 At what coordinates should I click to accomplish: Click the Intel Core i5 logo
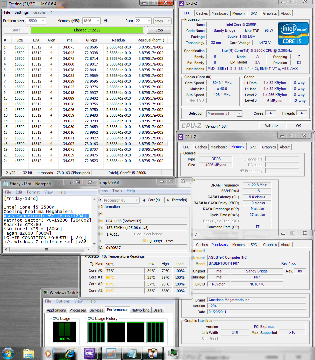click(x=293, y=33)
